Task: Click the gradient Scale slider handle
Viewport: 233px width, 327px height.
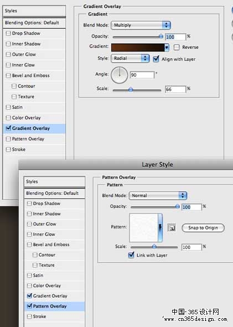Action: (x=131, y=90)
